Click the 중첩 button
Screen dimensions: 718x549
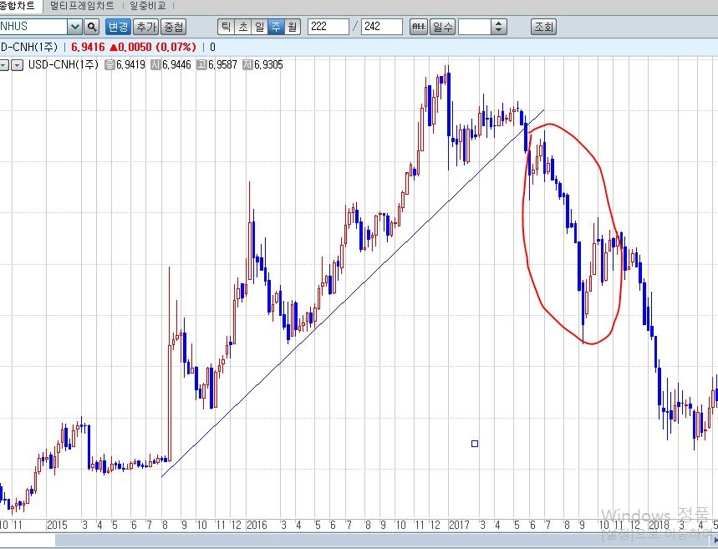pyautogui.click(x=173, y=27)
